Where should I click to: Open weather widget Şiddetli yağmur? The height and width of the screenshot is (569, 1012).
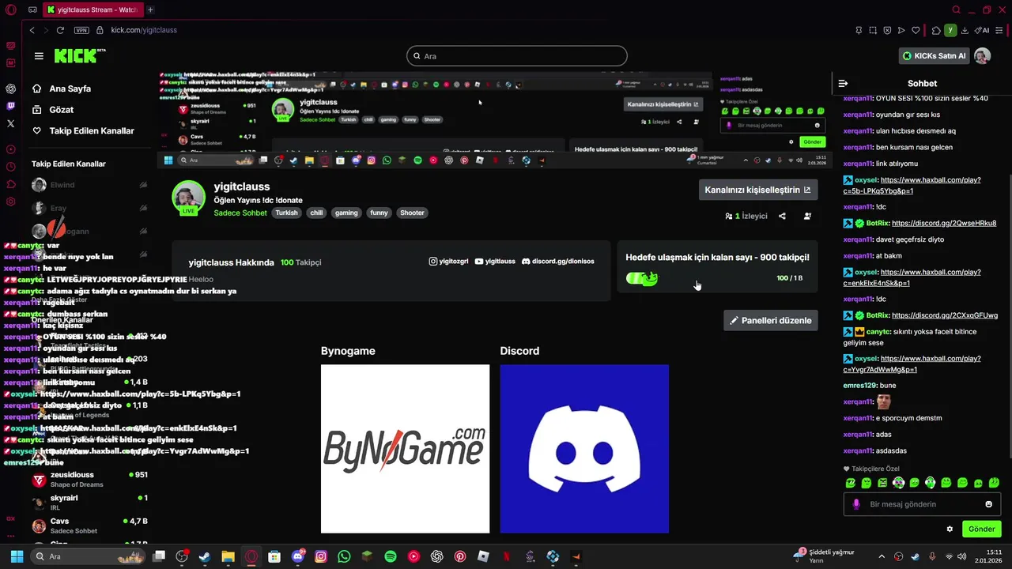point(825,556)
